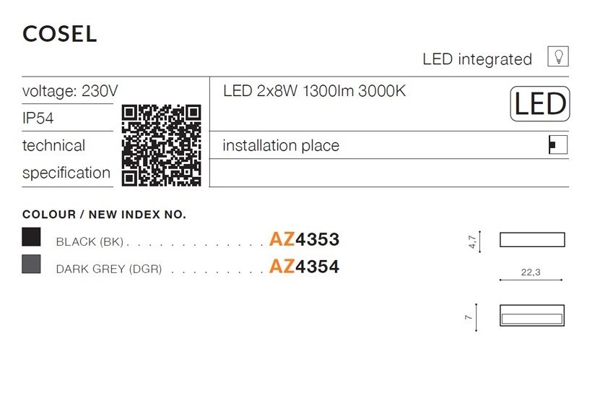Screen dimensions: 600x401
Task: Click the bottom view lamp drawing
Action: pyautogui.click(x=532, y=316)
